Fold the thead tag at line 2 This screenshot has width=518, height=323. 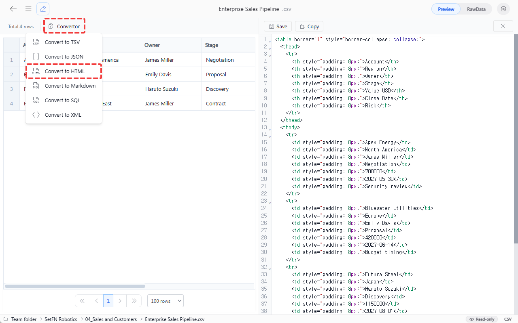pos(270,48)
